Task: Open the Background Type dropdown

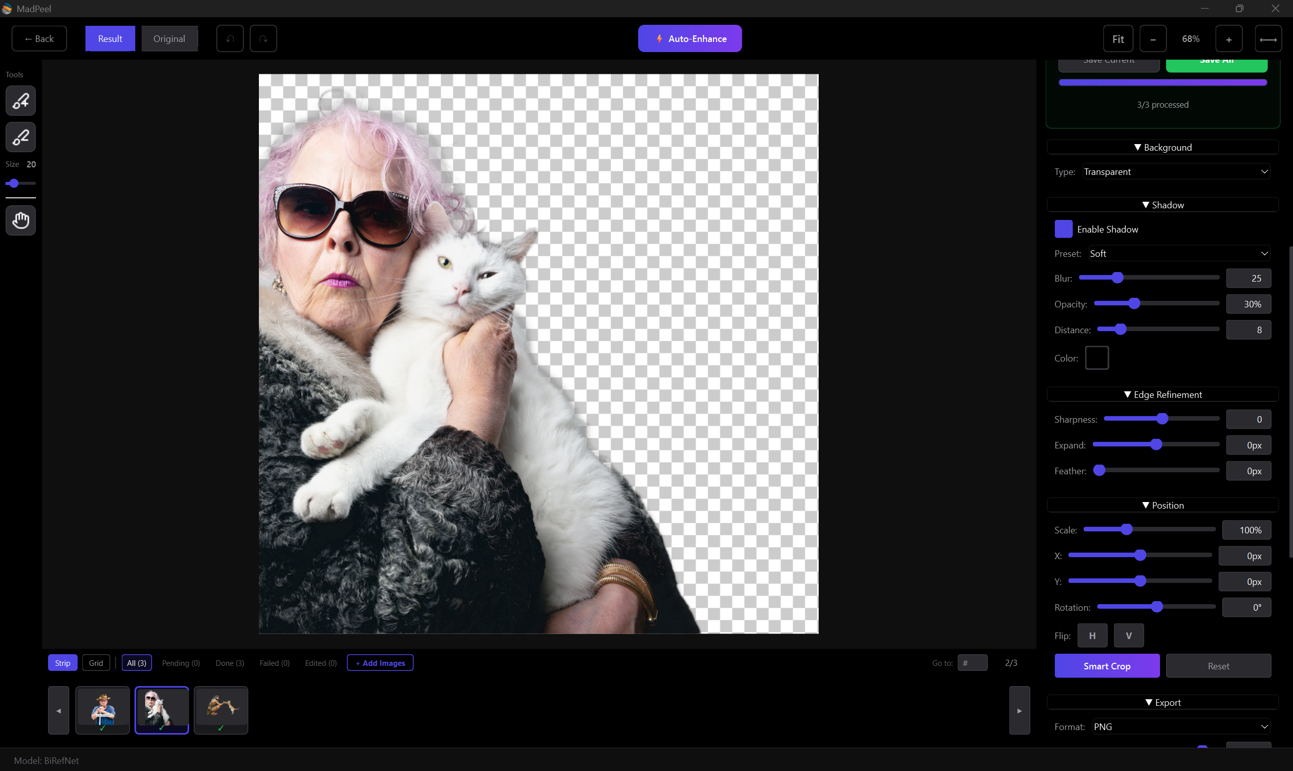Action: (1176, 171)
